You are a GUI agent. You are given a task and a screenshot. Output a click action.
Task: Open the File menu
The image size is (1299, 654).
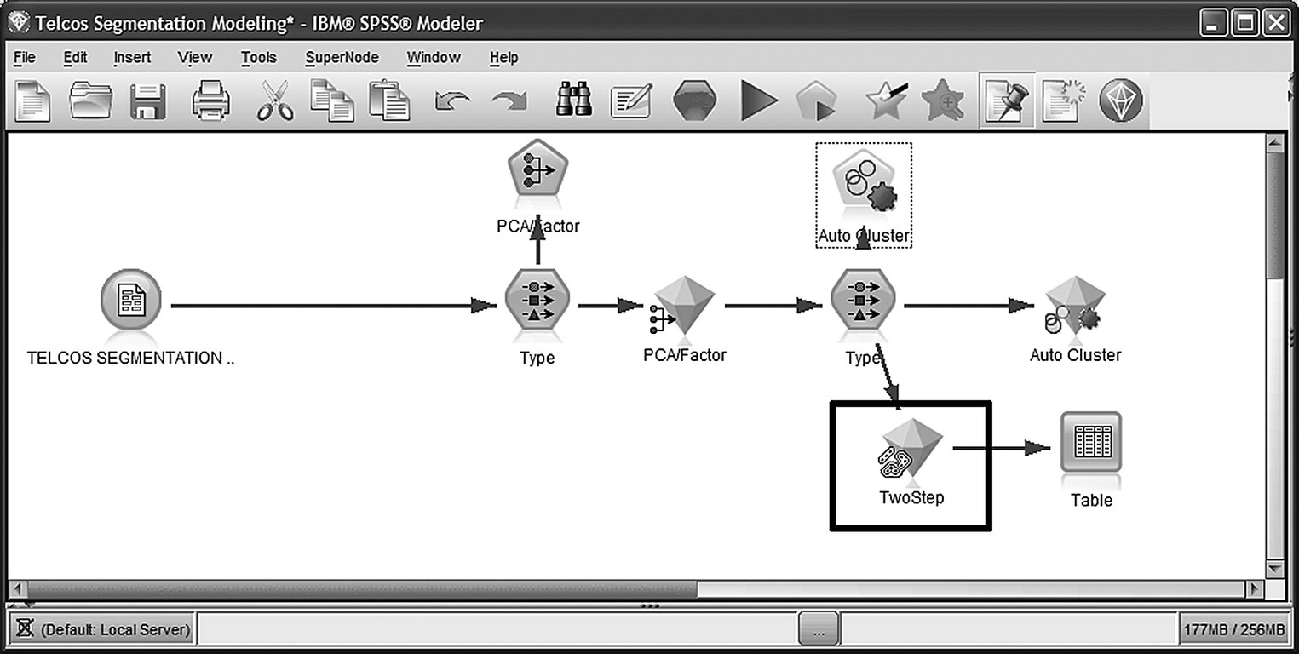pyautogui.click(x=25, y=57)
